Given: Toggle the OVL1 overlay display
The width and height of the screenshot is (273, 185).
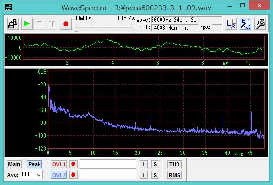Looking at the screenshot, I should click(59, 164).
